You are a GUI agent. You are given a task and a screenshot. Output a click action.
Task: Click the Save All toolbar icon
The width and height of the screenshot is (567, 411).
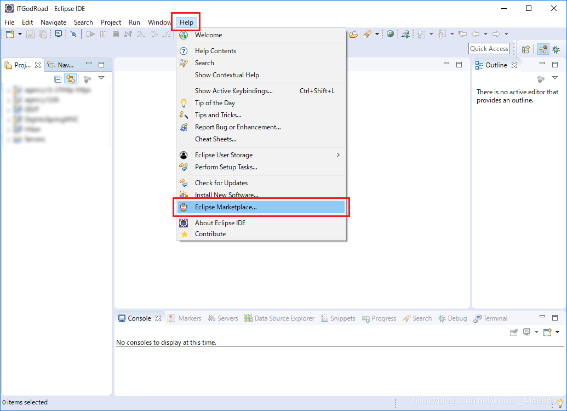pos(43,34)
